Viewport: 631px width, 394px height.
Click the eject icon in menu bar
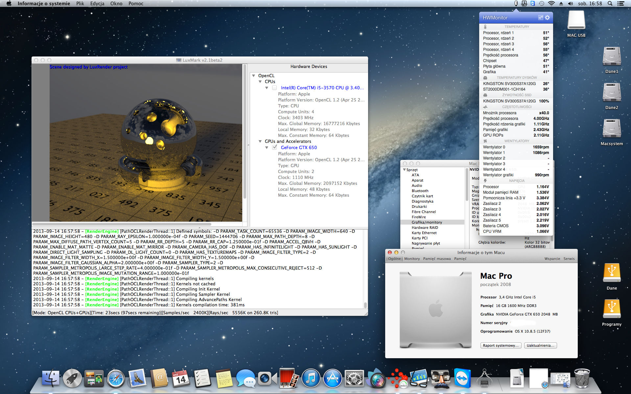point(561,4)
